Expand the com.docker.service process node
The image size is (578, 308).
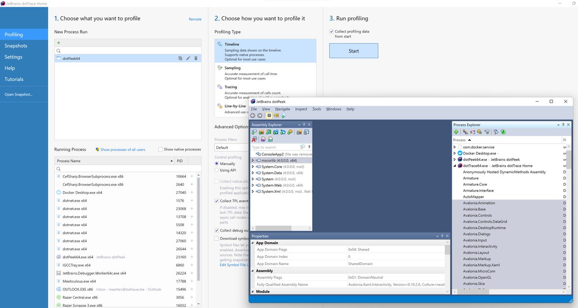pos(455,147)
